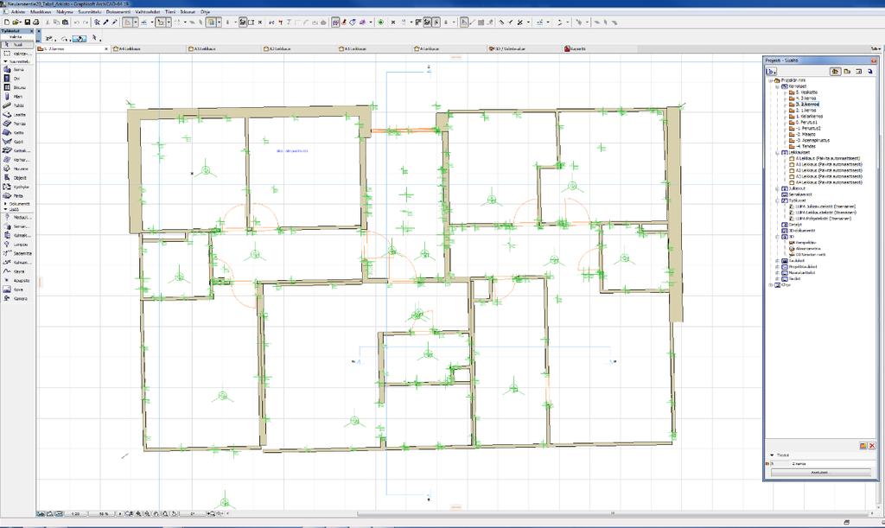Open the Arkisto menu

(x=18, y=12)
